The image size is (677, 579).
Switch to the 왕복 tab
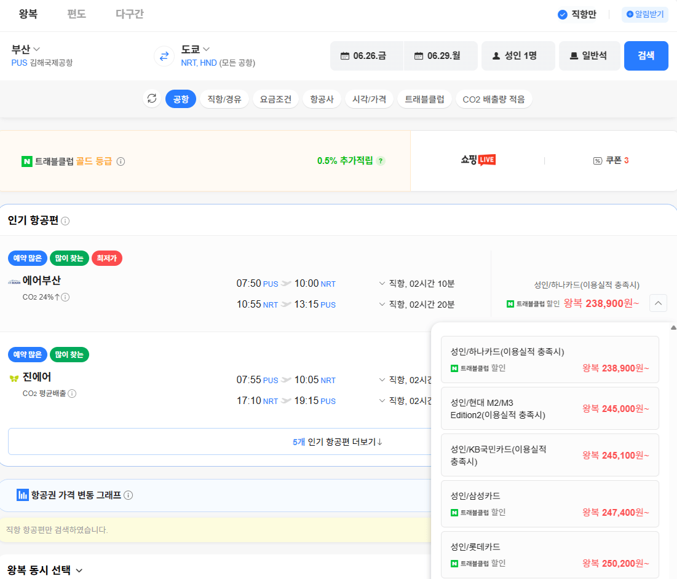click(x=28, y=14)
